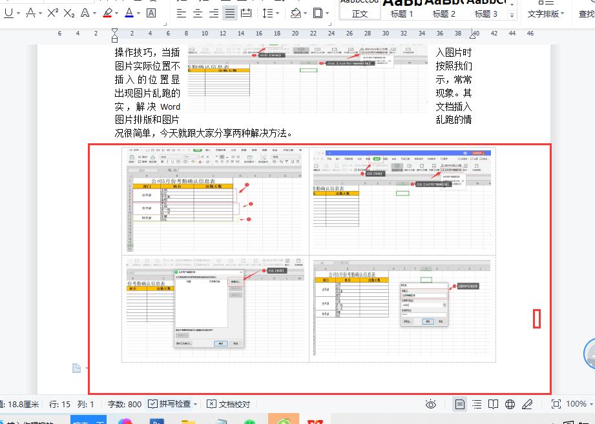
Task: Open 拼写检查 dropdown arrow
Action: coord(195,404)
